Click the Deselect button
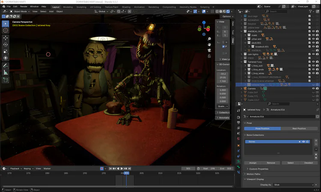The image size is (321, 192). [x=309, y=163]
